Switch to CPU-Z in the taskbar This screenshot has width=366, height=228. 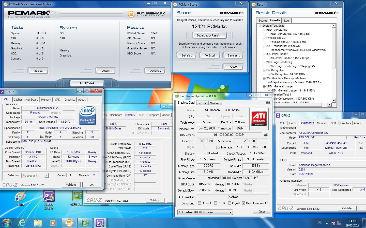[x=100, y=223]
